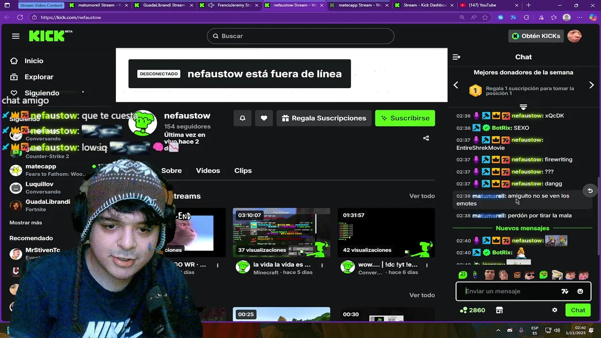Open the Videos tab of channel
This screenshot has width=601, height=338.
point(208,171)
